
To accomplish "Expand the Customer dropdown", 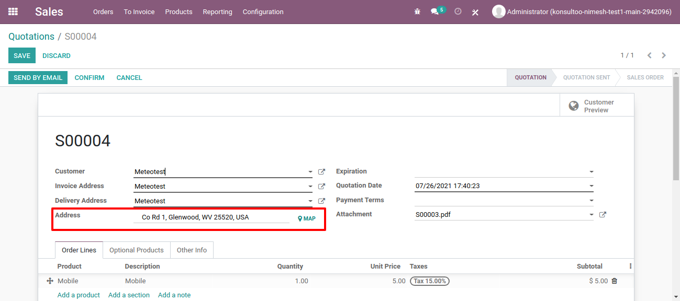I will click(310, 172).
